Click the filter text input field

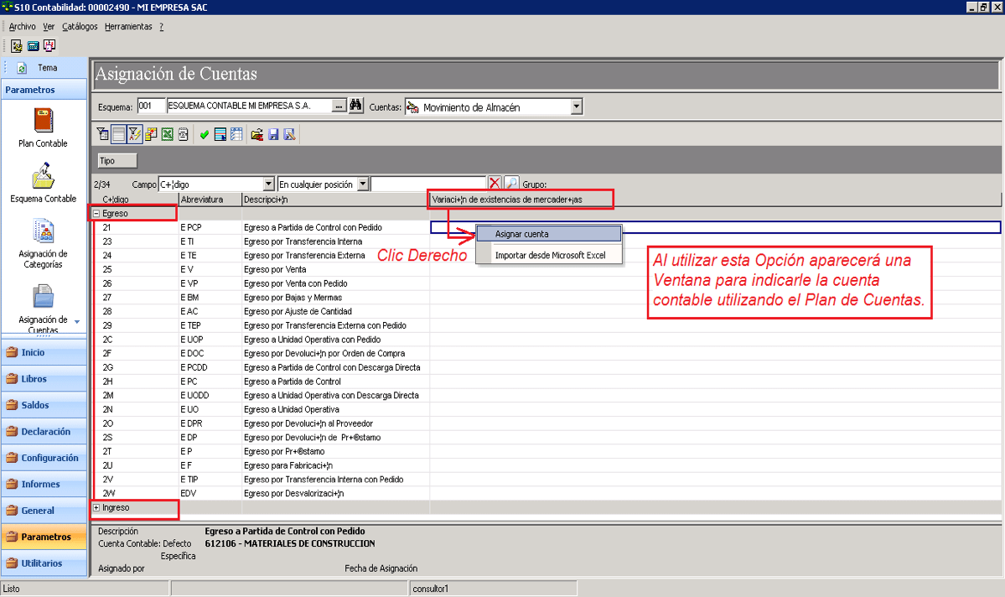(429, 184)
